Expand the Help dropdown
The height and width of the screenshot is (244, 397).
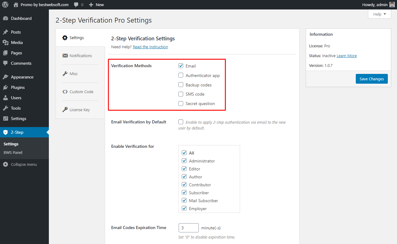[380, 14]
